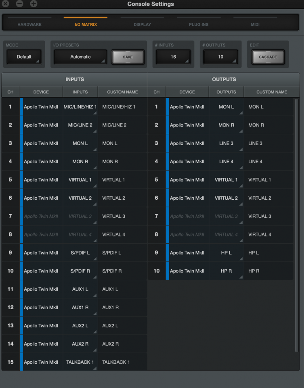This screenshot has height=388, width=304.
Task: Open input channel 2 MIC/LINE 2 selector
Action: pyautogui.click(x=80, y=125)
